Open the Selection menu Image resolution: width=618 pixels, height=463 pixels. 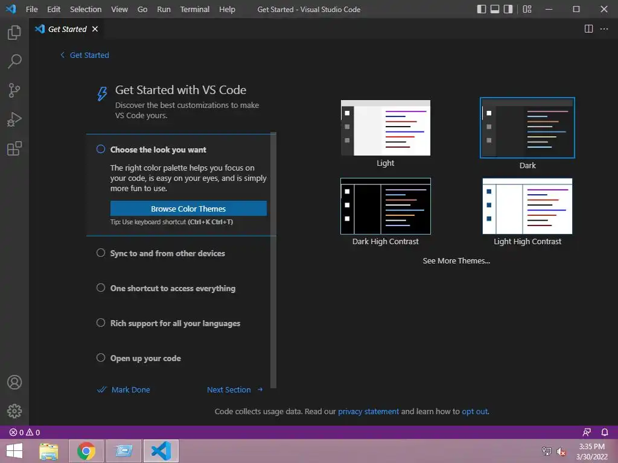click(86, 9)
